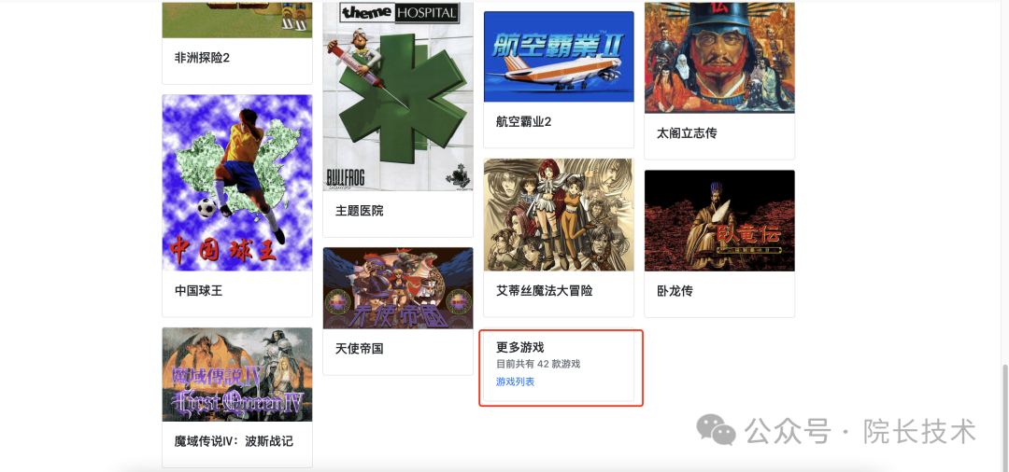The image size is (1009, 472).
Task: Click the 魔域传说IV：波斯战记 title
Action: [234, 441]
